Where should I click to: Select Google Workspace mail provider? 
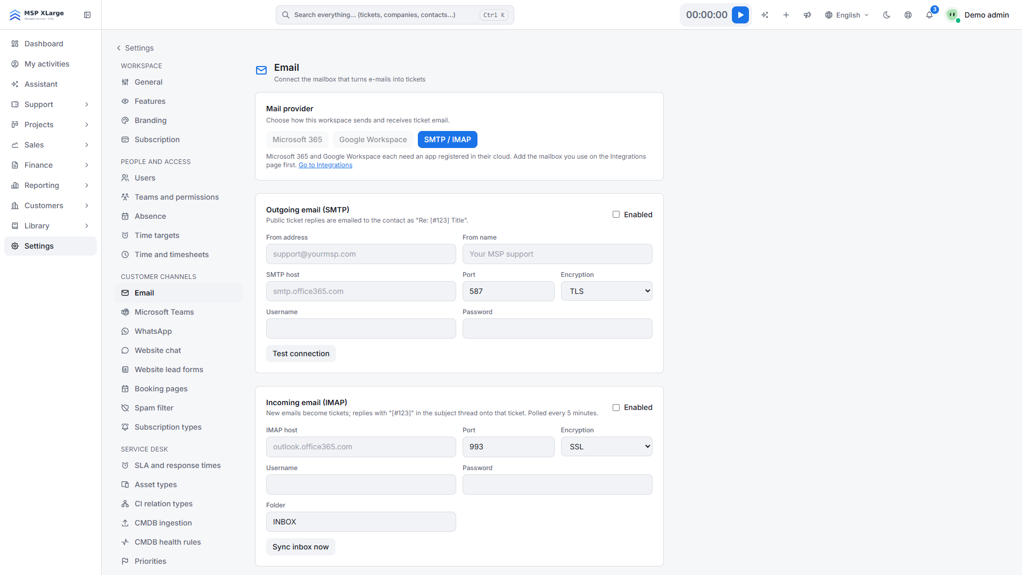point(373,139)
